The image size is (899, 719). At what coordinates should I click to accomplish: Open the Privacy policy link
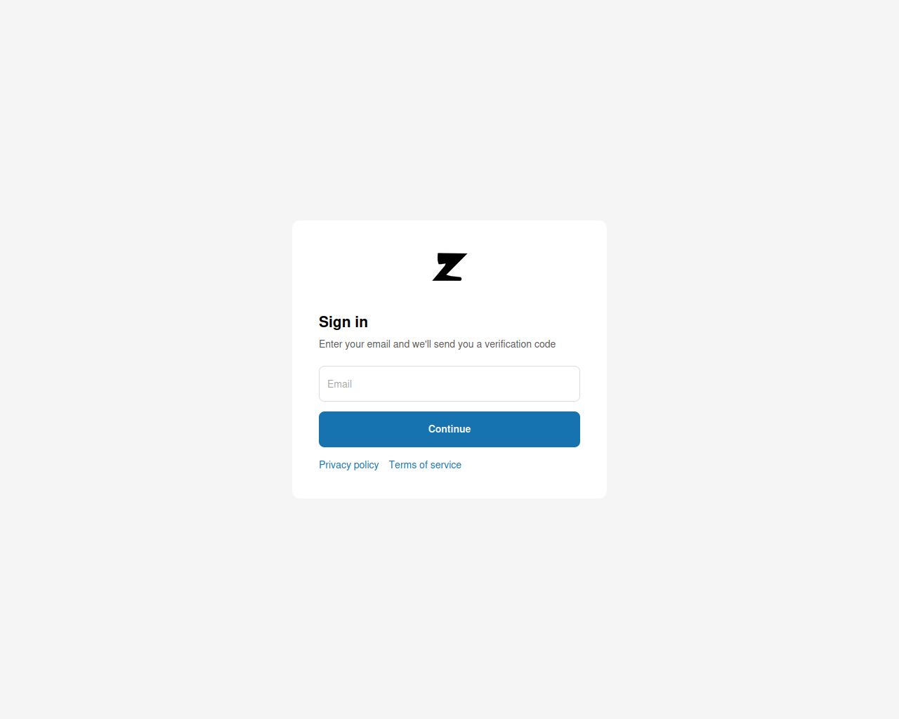(348, 465)
